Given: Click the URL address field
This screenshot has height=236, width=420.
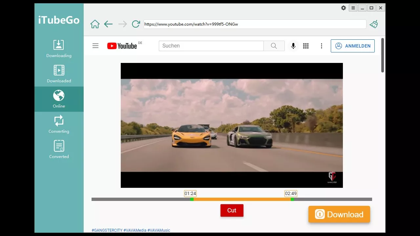Looking at the screenshot, I should coord(255,24).
